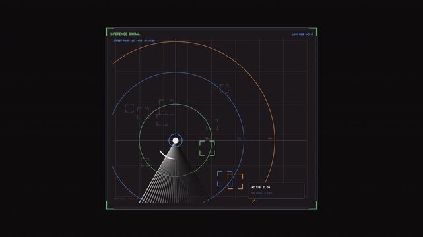Viewport: 423px width, 237px height.
Task: Select the orange target bracket
Action: click(x=235, y=181)
